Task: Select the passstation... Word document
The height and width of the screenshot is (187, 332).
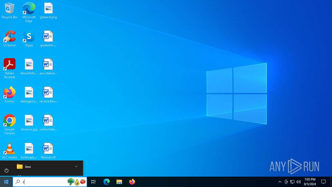Action: (48, 67)
